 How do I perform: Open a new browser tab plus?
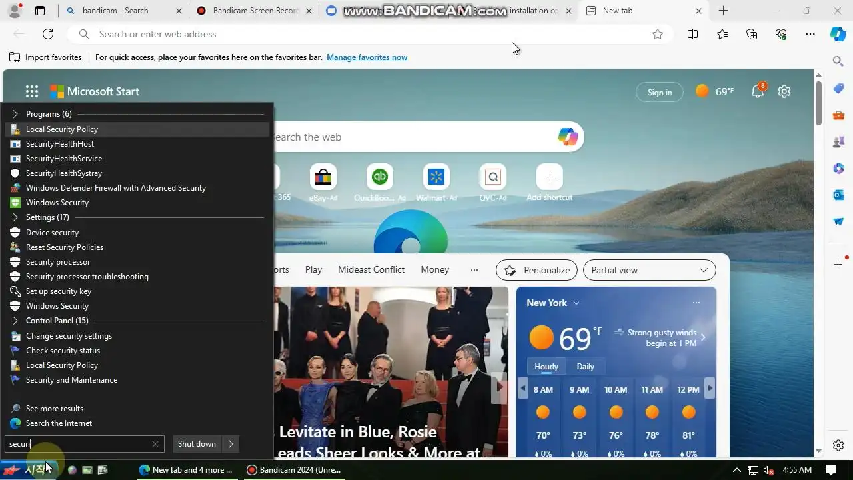[723, 11]
